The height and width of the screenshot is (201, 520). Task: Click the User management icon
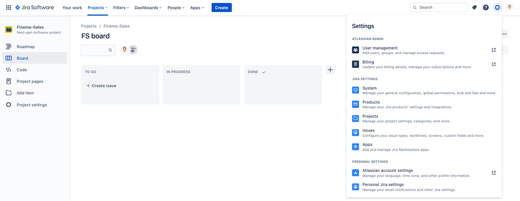(x=356, y=50)
